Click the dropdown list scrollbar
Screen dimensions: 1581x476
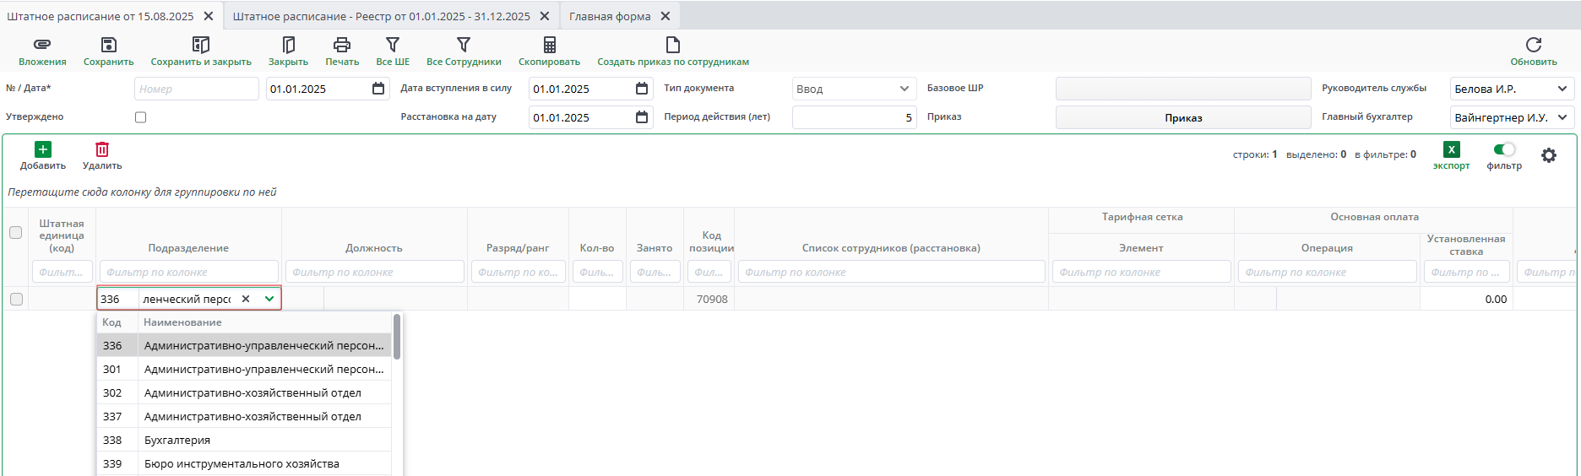(x=397, y=337)
